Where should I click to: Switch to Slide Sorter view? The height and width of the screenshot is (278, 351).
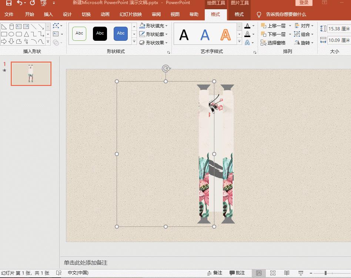(x=273, y=272)
